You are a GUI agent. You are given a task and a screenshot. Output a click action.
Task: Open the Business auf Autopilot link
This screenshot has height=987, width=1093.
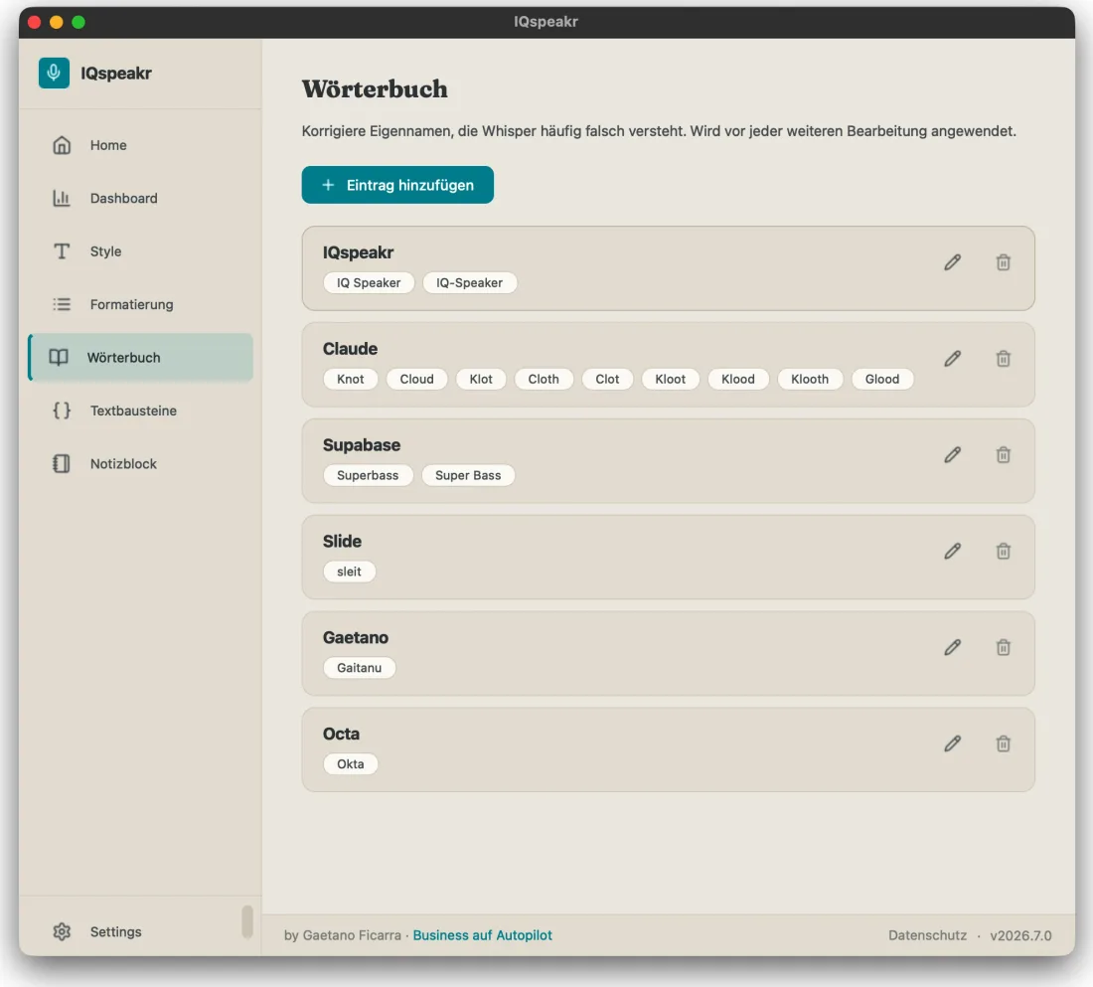[x=482, y=935]
